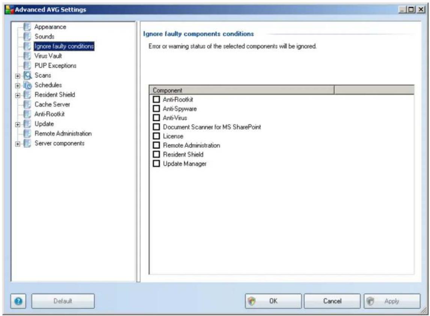The width and height of the screenshot is (430, 316).
Task: Open Remote Administration settings in tree
Action: tap(63, 133)
